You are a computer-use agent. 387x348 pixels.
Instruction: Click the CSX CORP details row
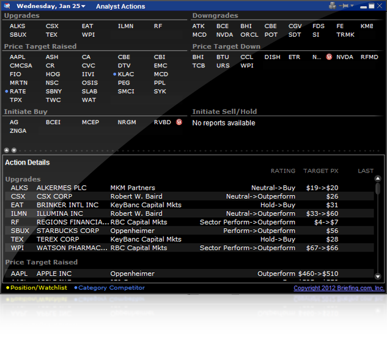(190, 196)
